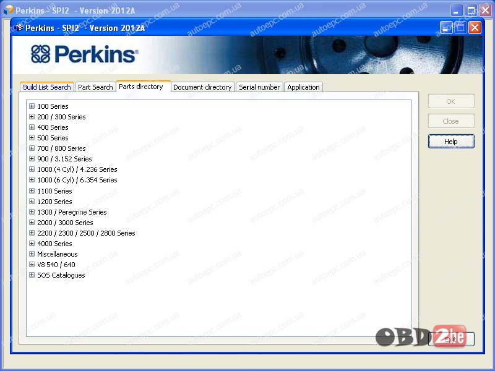Click the Help button
This screenshot has width=495, height=371.
[451, 142]
